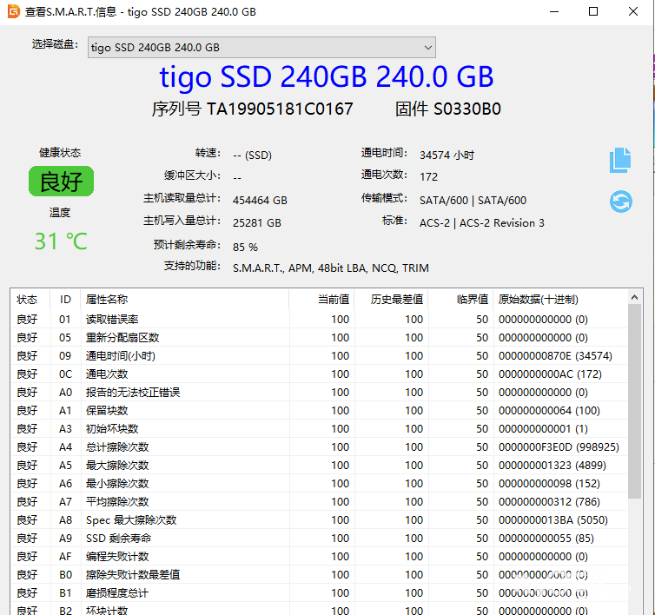The height and width of the screenshot is (615, 655).
Task: Minimize the S.M.A.R.T. info window
Action: (x=554, y=11)
